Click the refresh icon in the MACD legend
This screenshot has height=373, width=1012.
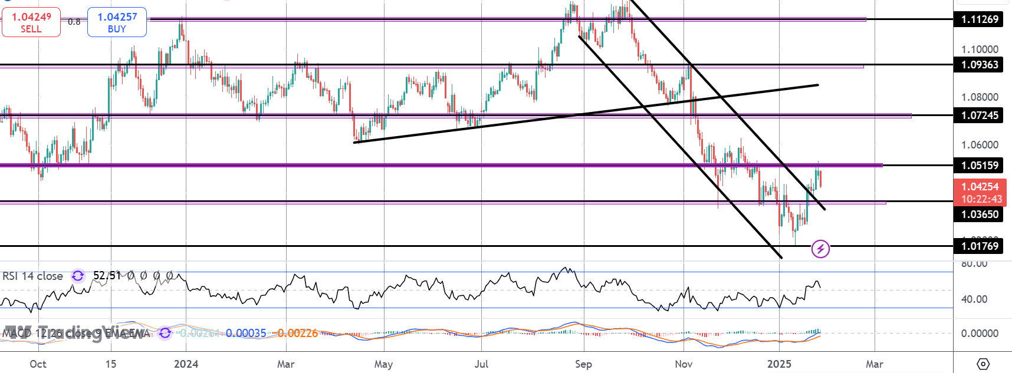[165, 333]
